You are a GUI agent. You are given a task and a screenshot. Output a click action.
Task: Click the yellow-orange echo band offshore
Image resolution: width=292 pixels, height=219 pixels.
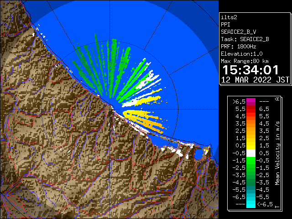tap(143, 119)
